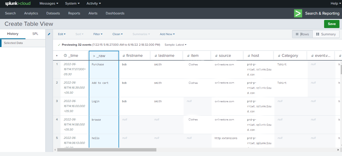Viewport: 342px width, 156px height.
Task: Click the clock icon in _time column header
Action: (x=65, y=56)
